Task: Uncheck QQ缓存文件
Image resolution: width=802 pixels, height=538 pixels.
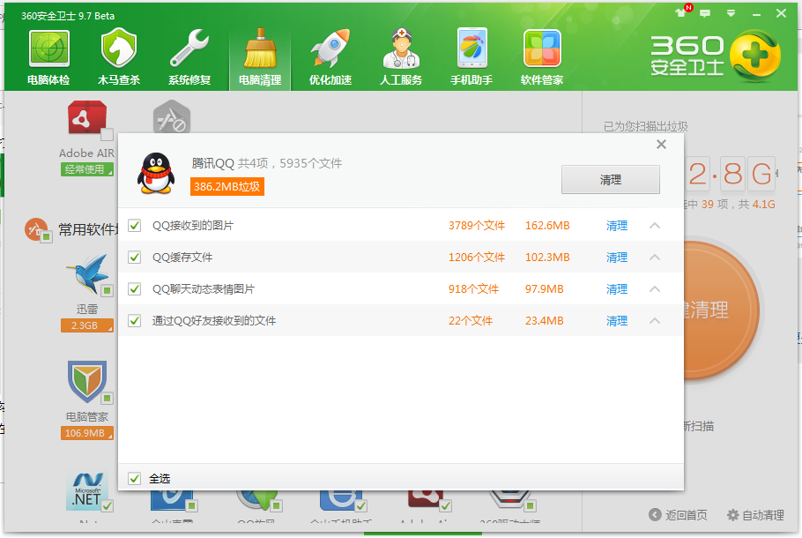Action: (x=135, y=257)
